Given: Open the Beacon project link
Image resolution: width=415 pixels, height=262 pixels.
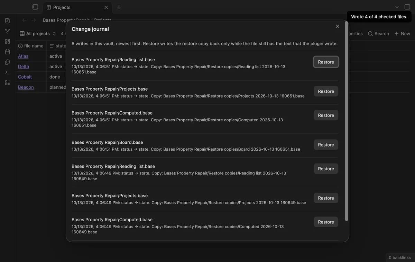Looking at the screenshot, I should click(26, 87).
